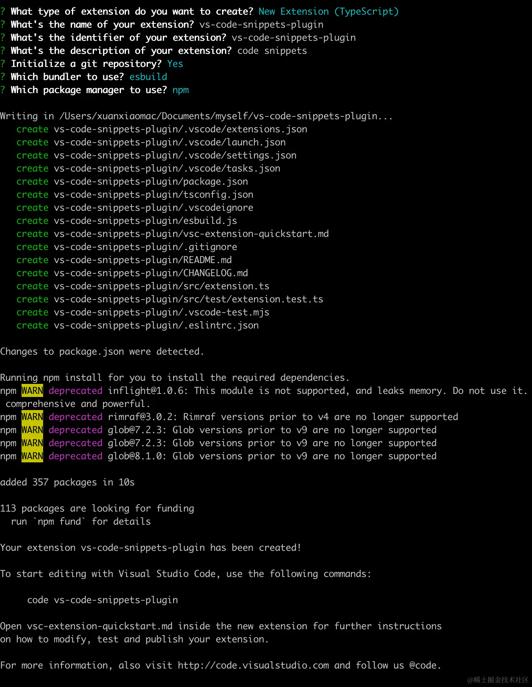Click the '.vscode/extensions.json' create line
Viewport: 532px width, 687px height.
coord(162,129)
